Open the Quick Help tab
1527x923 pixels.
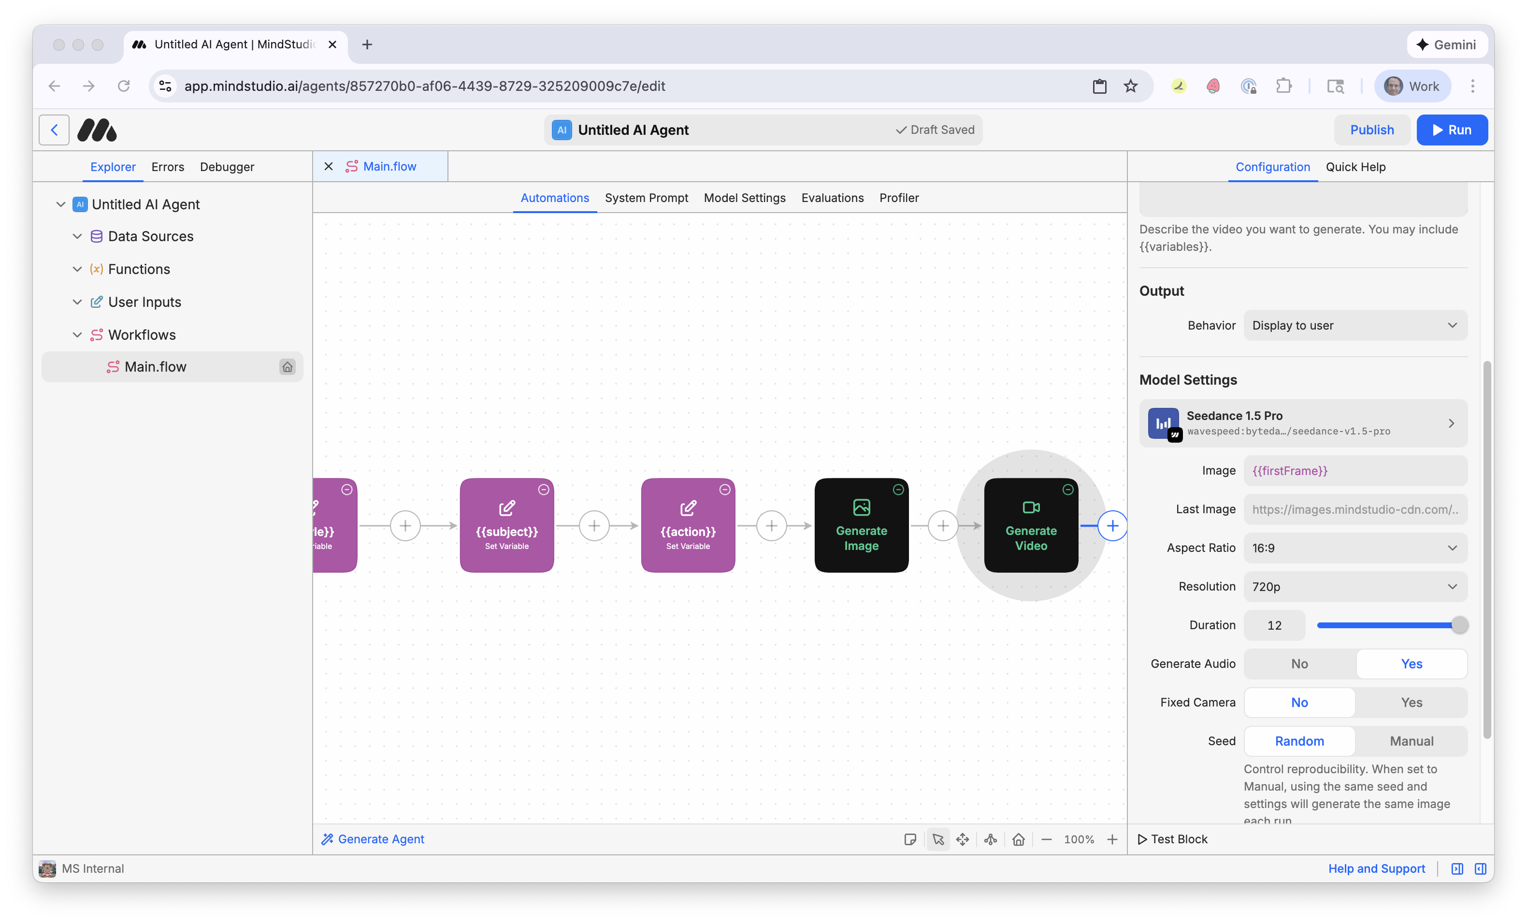point(1356,167)
